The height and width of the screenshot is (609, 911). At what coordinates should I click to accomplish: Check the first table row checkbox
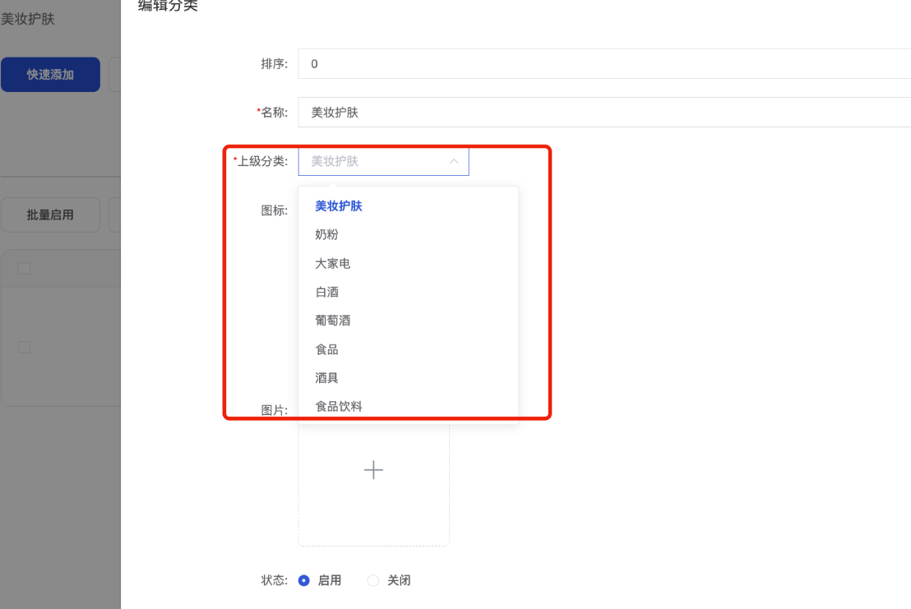(x=24, y=347)
